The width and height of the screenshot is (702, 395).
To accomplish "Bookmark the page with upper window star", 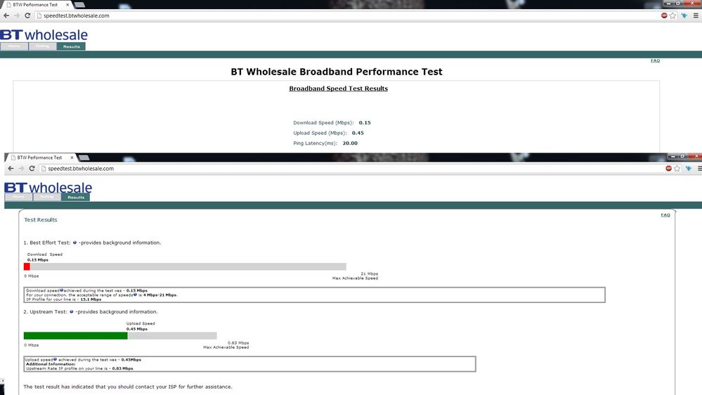I will pos(672,15).
